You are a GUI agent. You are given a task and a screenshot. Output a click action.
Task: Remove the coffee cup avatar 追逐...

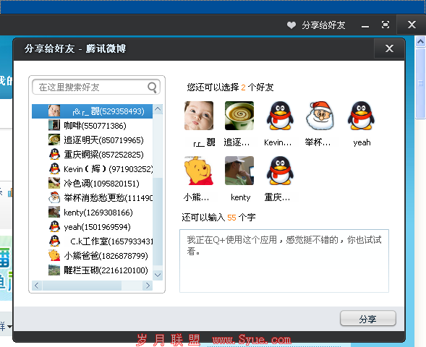(x=239, y=116)
